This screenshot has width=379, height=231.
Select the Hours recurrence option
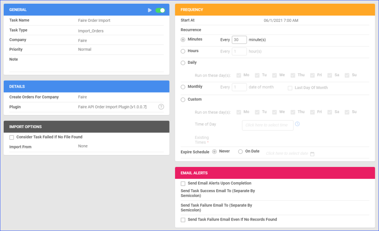[x=183, y=51]
